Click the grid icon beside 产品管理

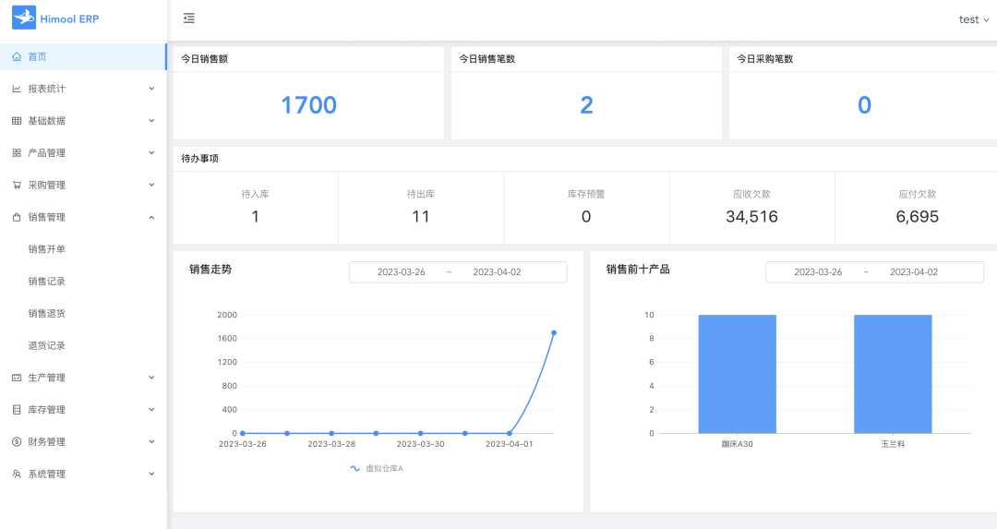17,153
